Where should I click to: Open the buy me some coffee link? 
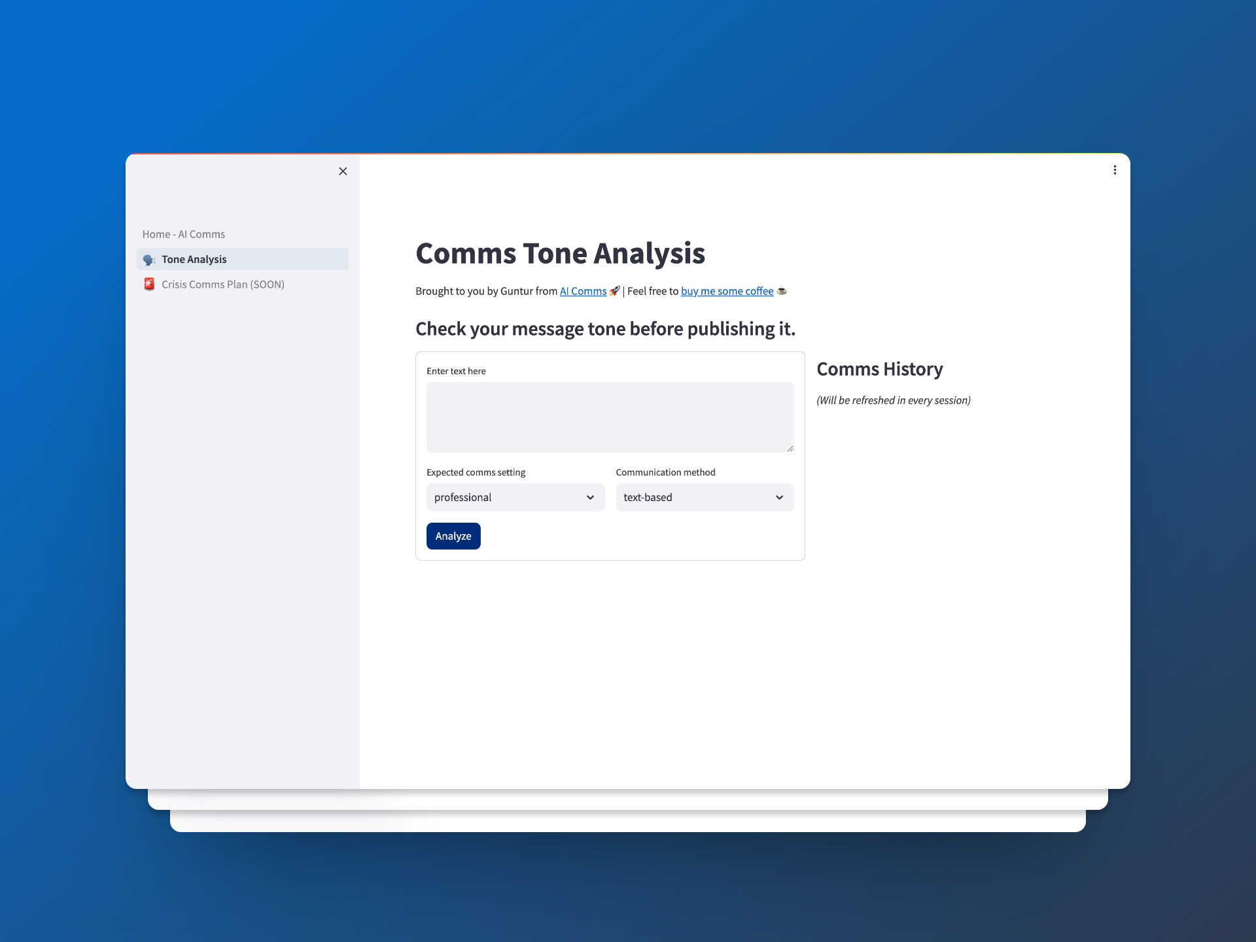727,291
